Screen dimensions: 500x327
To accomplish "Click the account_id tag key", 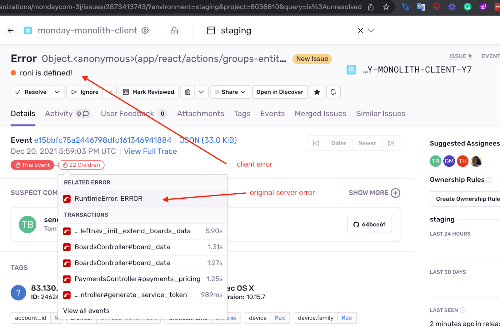I will pyautogui.click(x=31, y=318).
